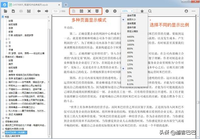This screenshot has width=200, height=139.
Task: Open a new tab with the plus button
Action: click(x=66, y=5)
